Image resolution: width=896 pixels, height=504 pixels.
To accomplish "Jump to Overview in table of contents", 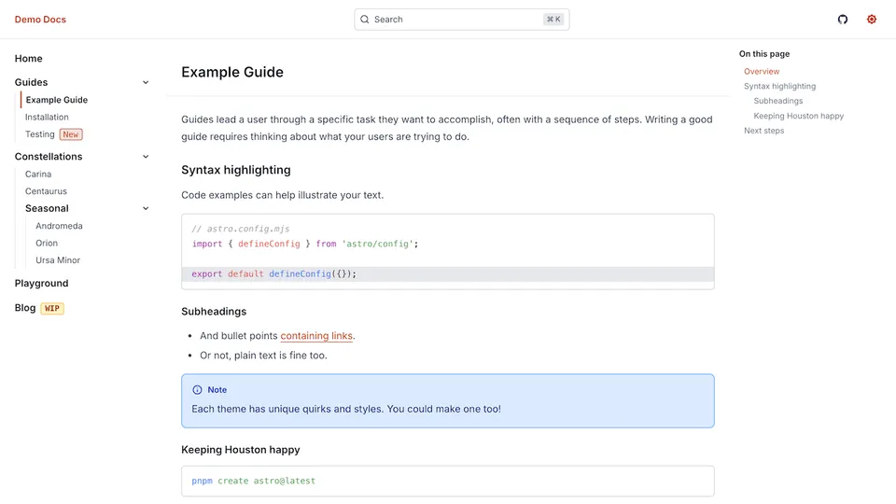I will click(762, 72).
